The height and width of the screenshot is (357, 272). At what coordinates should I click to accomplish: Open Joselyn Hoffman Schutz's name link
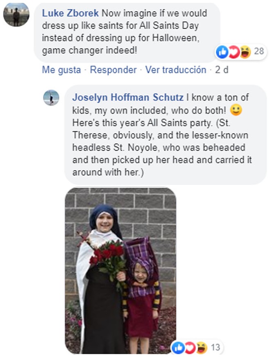pyautogui.click(x=128, y=97)
